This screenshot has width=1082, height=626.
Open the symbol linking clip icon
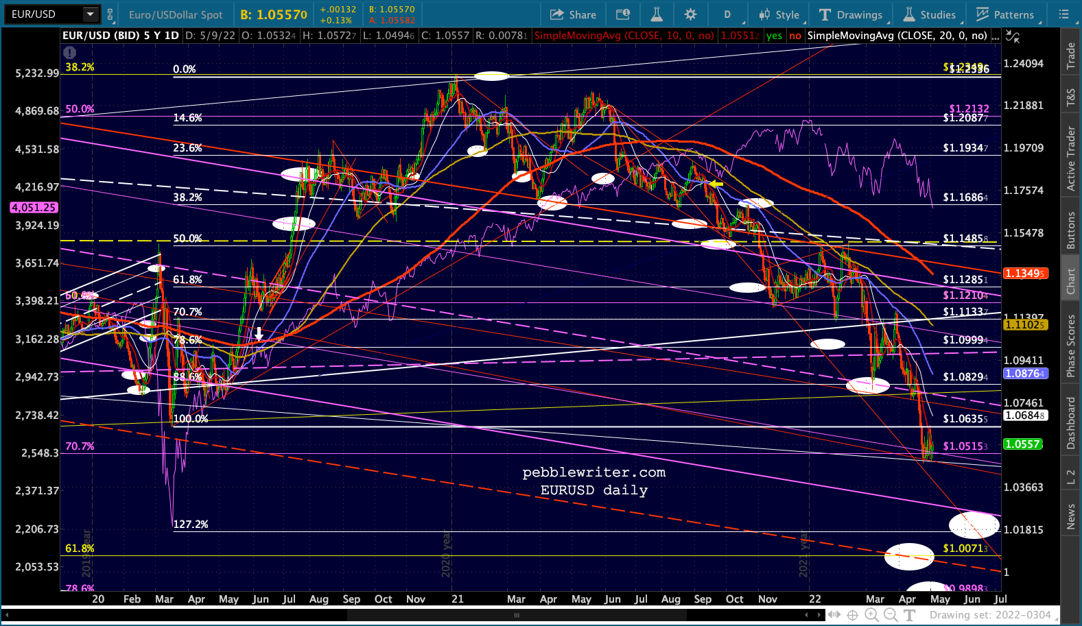click(x=110, y=14)
